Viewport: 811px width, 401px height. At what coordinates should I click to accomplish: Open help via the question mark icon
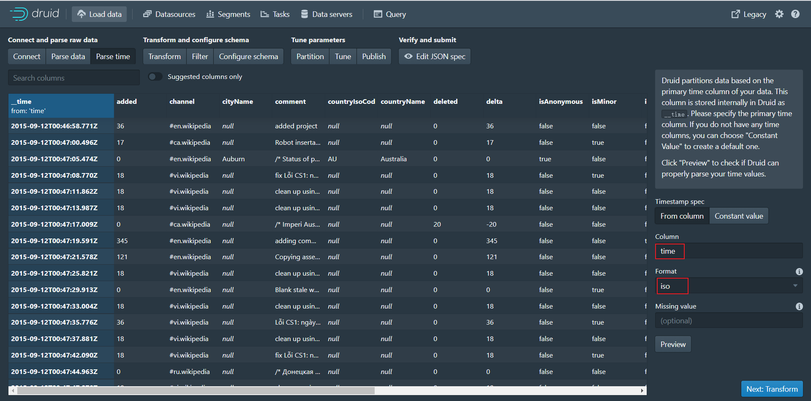pos(795,14)
